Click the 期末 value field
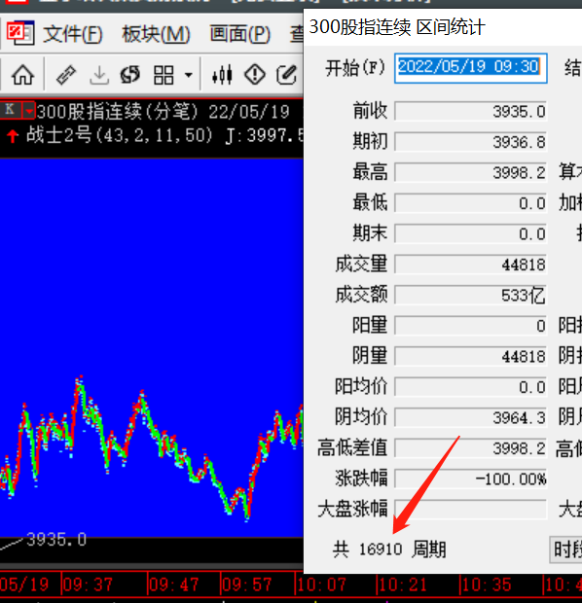The width and height of the screenshot is (582, 603). [471, 233]
